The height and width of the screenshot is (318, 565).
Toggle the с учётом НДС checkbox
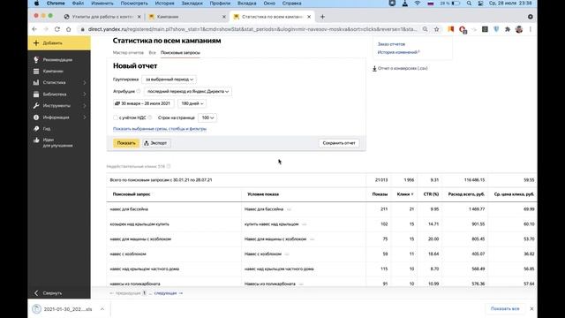tap(116, 117)
